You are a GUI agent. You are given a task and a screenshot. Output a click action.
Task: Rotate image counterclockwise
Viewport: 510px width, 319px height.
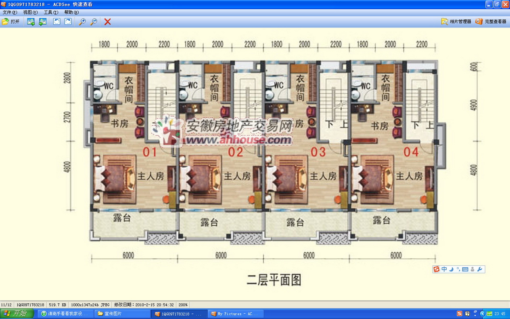pos(57,22)
